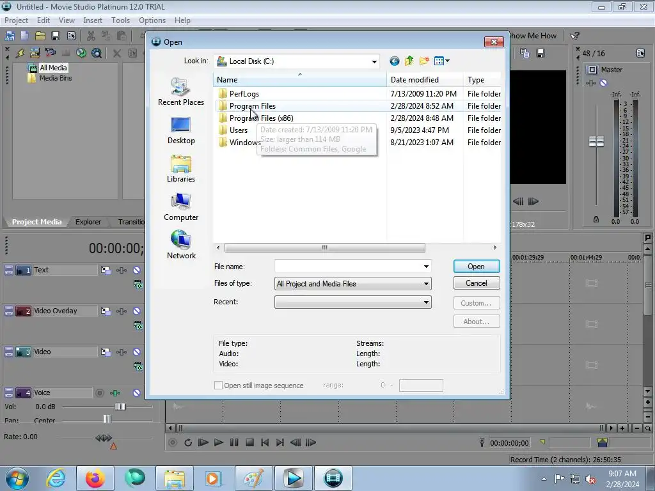Go up one level in Open dialog
655x491 pixels.
409,61
